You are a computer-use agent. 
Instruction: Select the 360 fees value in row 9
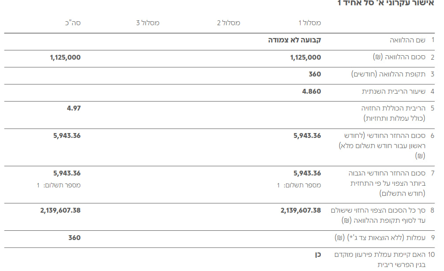pyautogui.click(x=74, y=238)
